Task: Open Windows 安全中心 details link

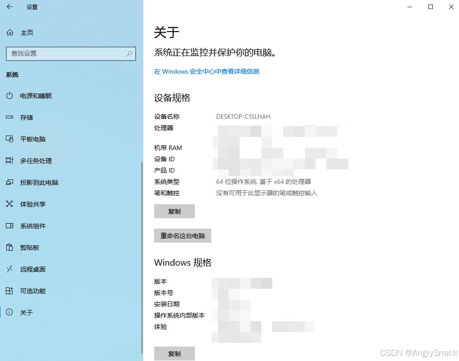Action: (207, 71)
